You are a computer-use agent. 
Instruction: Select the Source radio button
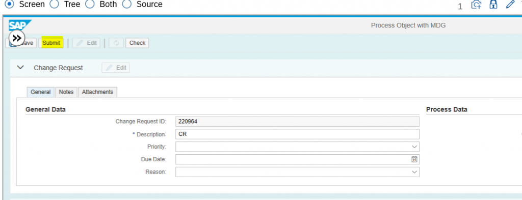click(x=127, y=4)
